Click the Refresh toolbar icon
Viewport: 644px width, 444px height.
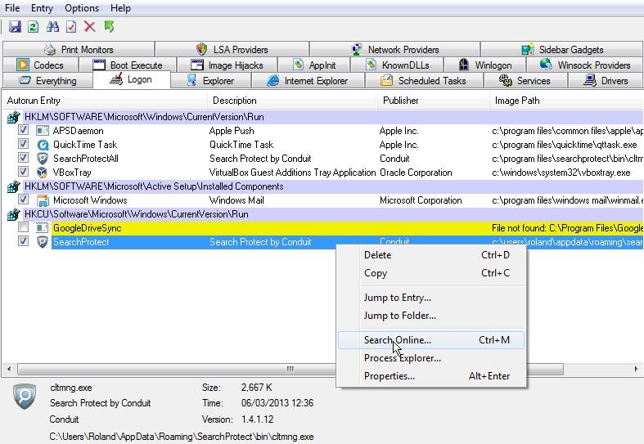[x=34, y=27]
